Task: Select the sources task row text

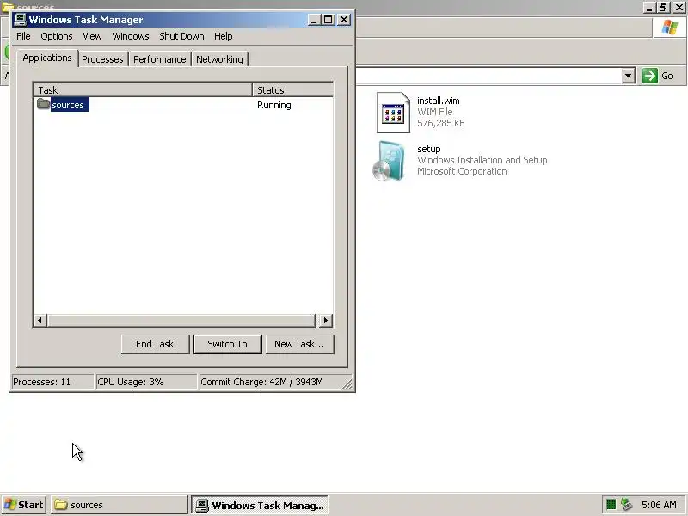Action: (x=68, y=105)
